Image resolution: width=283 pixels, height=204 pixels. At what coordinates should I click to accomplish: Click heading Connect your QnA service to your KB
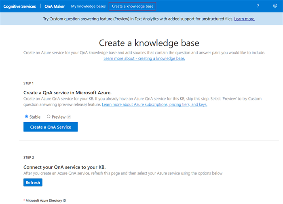[64, 167]
